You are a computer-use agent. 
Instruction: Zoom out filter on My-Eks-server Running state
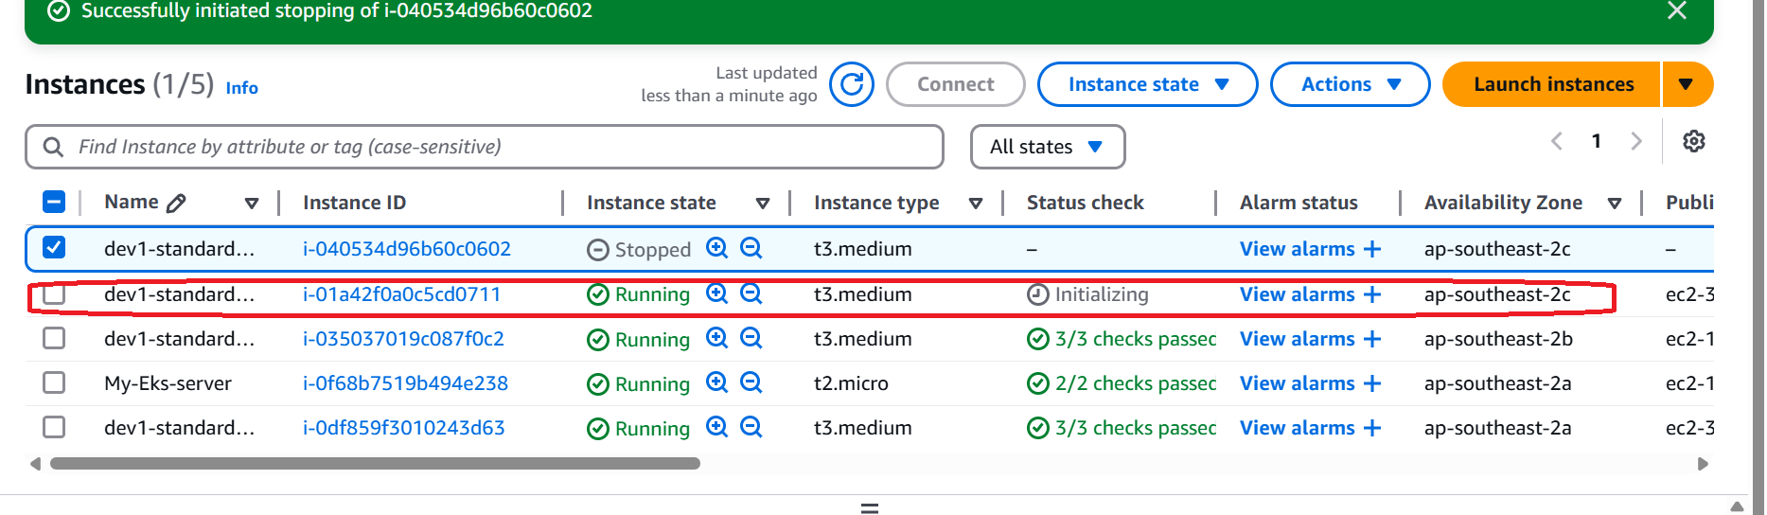pos(751,382)
